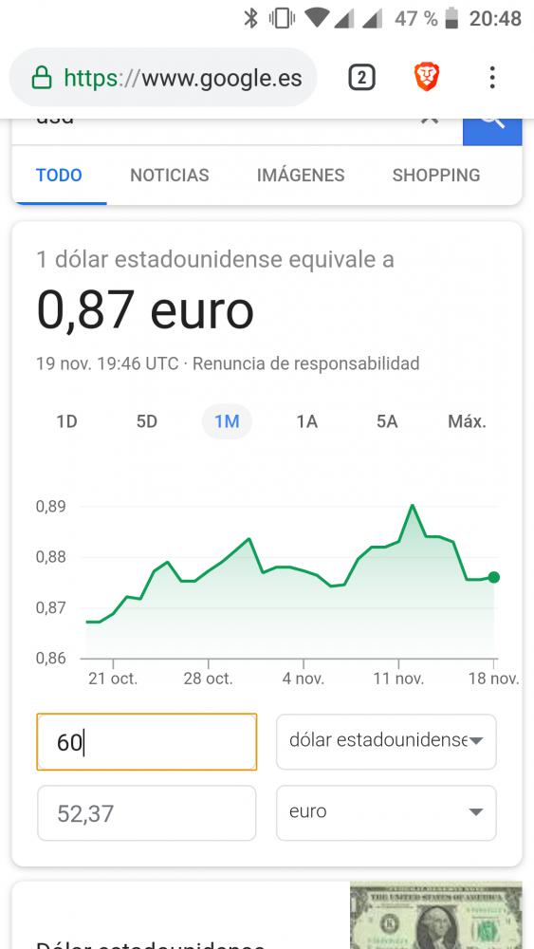Open the browser three-dot menu
Image resolution: width=534 pixels, height=949 pixels.
(x=492, y=78)
